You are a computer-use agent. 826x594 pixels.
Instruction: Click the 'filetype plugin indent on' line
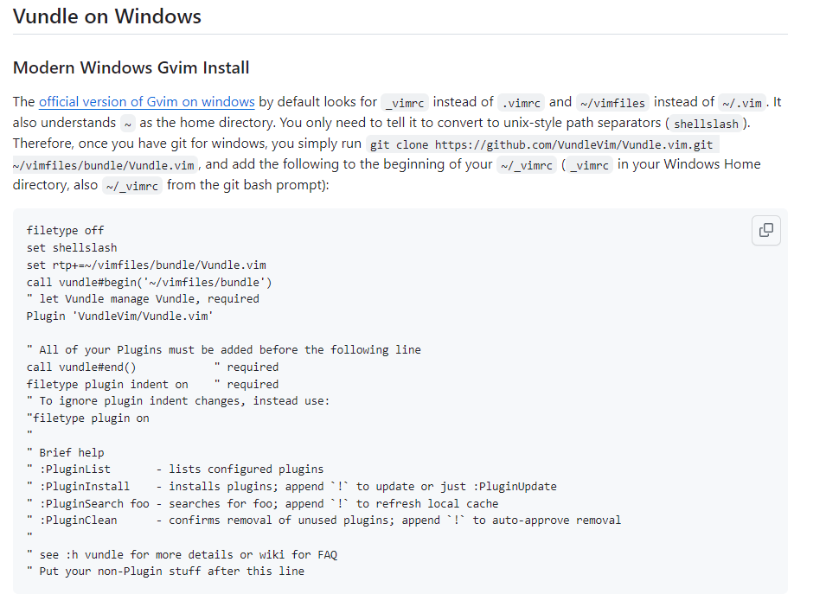(152, 385)
